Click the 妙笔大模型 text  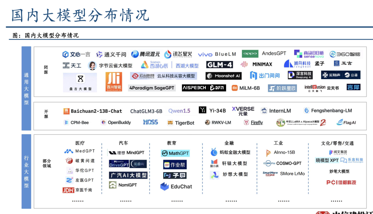point(339,171)
